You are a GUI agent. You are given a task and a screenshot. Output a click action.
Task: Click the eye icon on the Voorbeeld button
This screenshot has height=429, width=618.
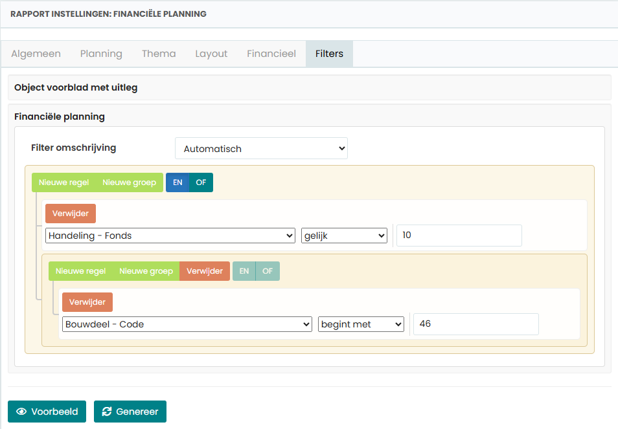[x=21, y=412]
